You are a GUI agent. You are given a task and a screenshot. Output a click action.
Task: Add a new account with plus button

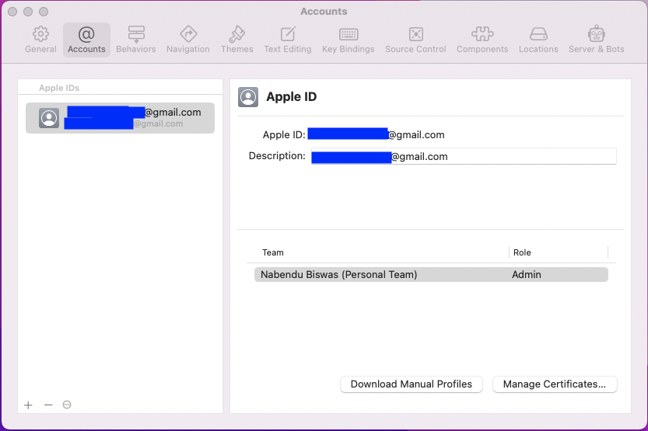(28, 405)
